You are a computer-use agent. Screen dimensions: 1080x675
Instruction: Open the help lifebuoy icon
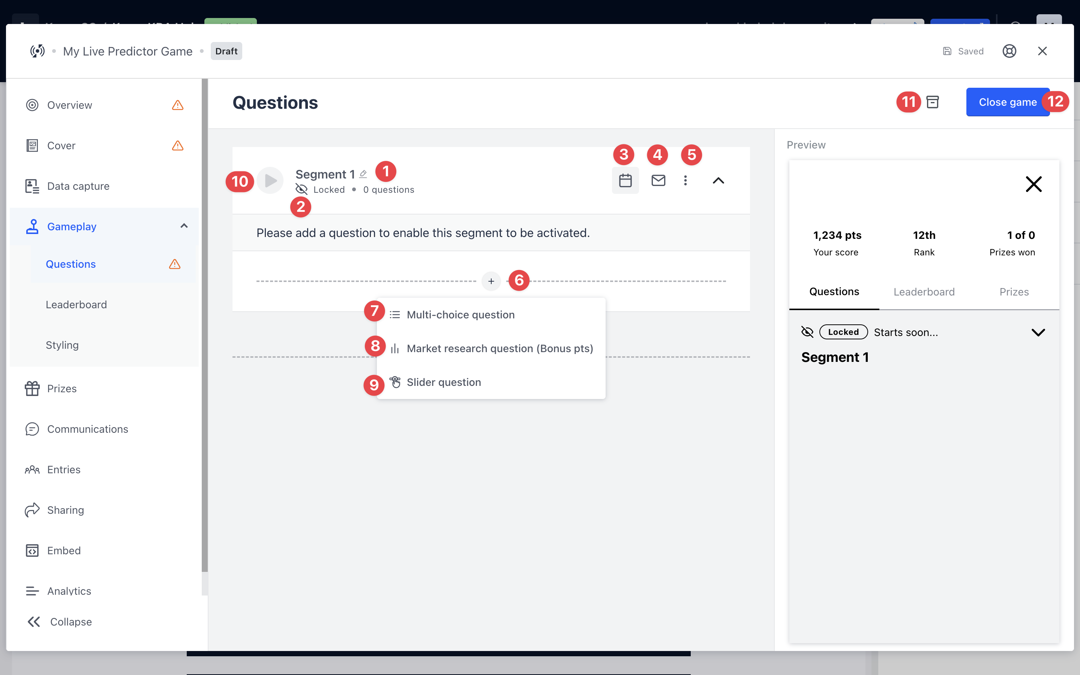click(x=1009, y=51)
